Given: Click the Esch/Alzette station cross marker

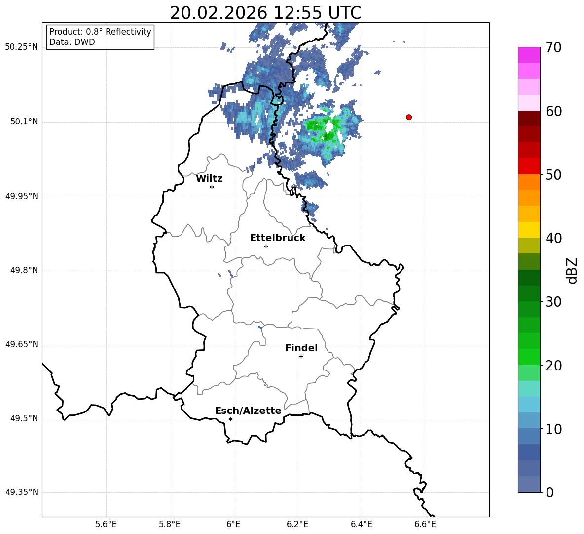Looking at the screenshot, I should click(x=230, y=419).
